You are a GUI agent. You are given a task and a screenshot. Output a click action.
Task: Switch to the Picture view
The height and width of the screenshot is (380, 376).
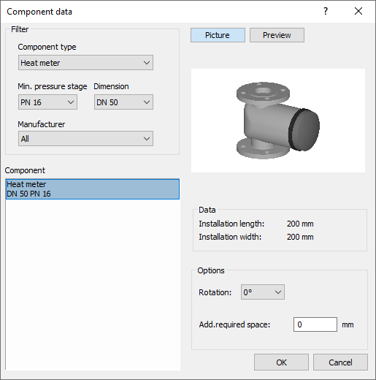[218, 35]
